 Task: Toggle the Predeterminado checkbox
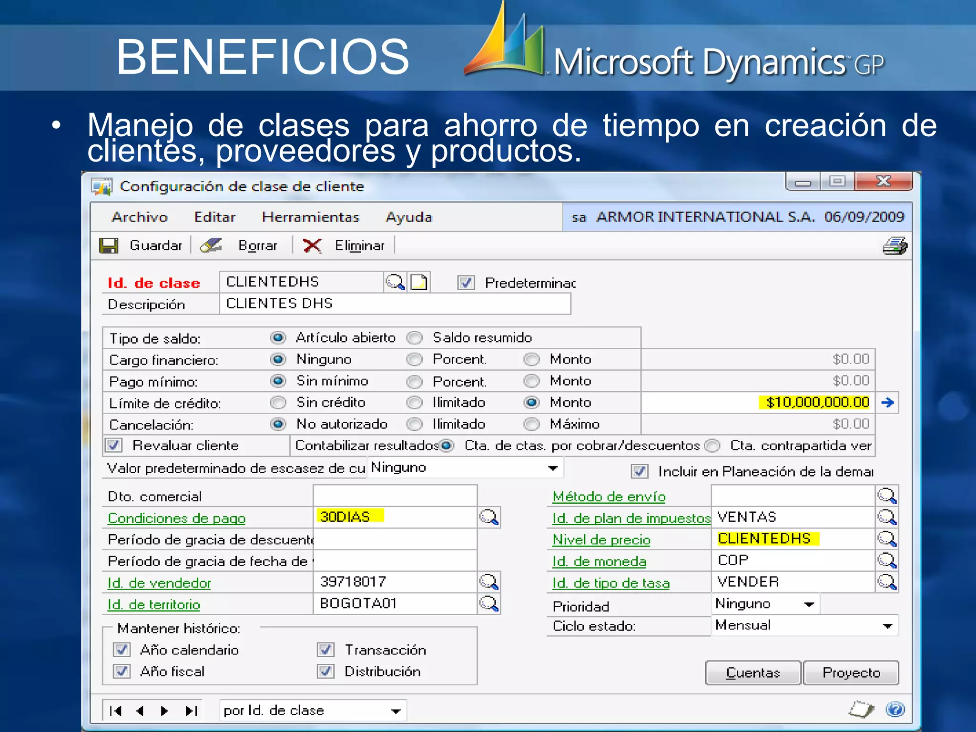pos(466,283)
